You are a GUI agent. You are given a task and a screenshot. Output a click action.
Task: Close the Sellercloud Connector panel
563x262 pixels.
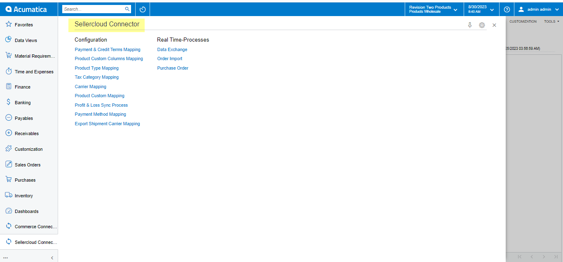(x=494, y=25)
